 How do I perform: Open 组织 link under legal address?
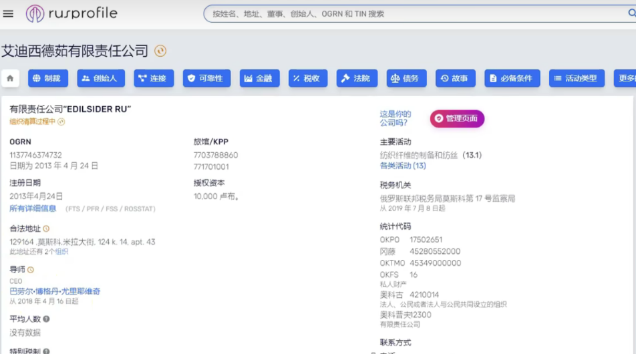click(62, 252)
